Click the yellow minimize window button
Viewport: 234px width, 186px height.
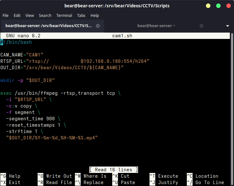tap(208, 6)
